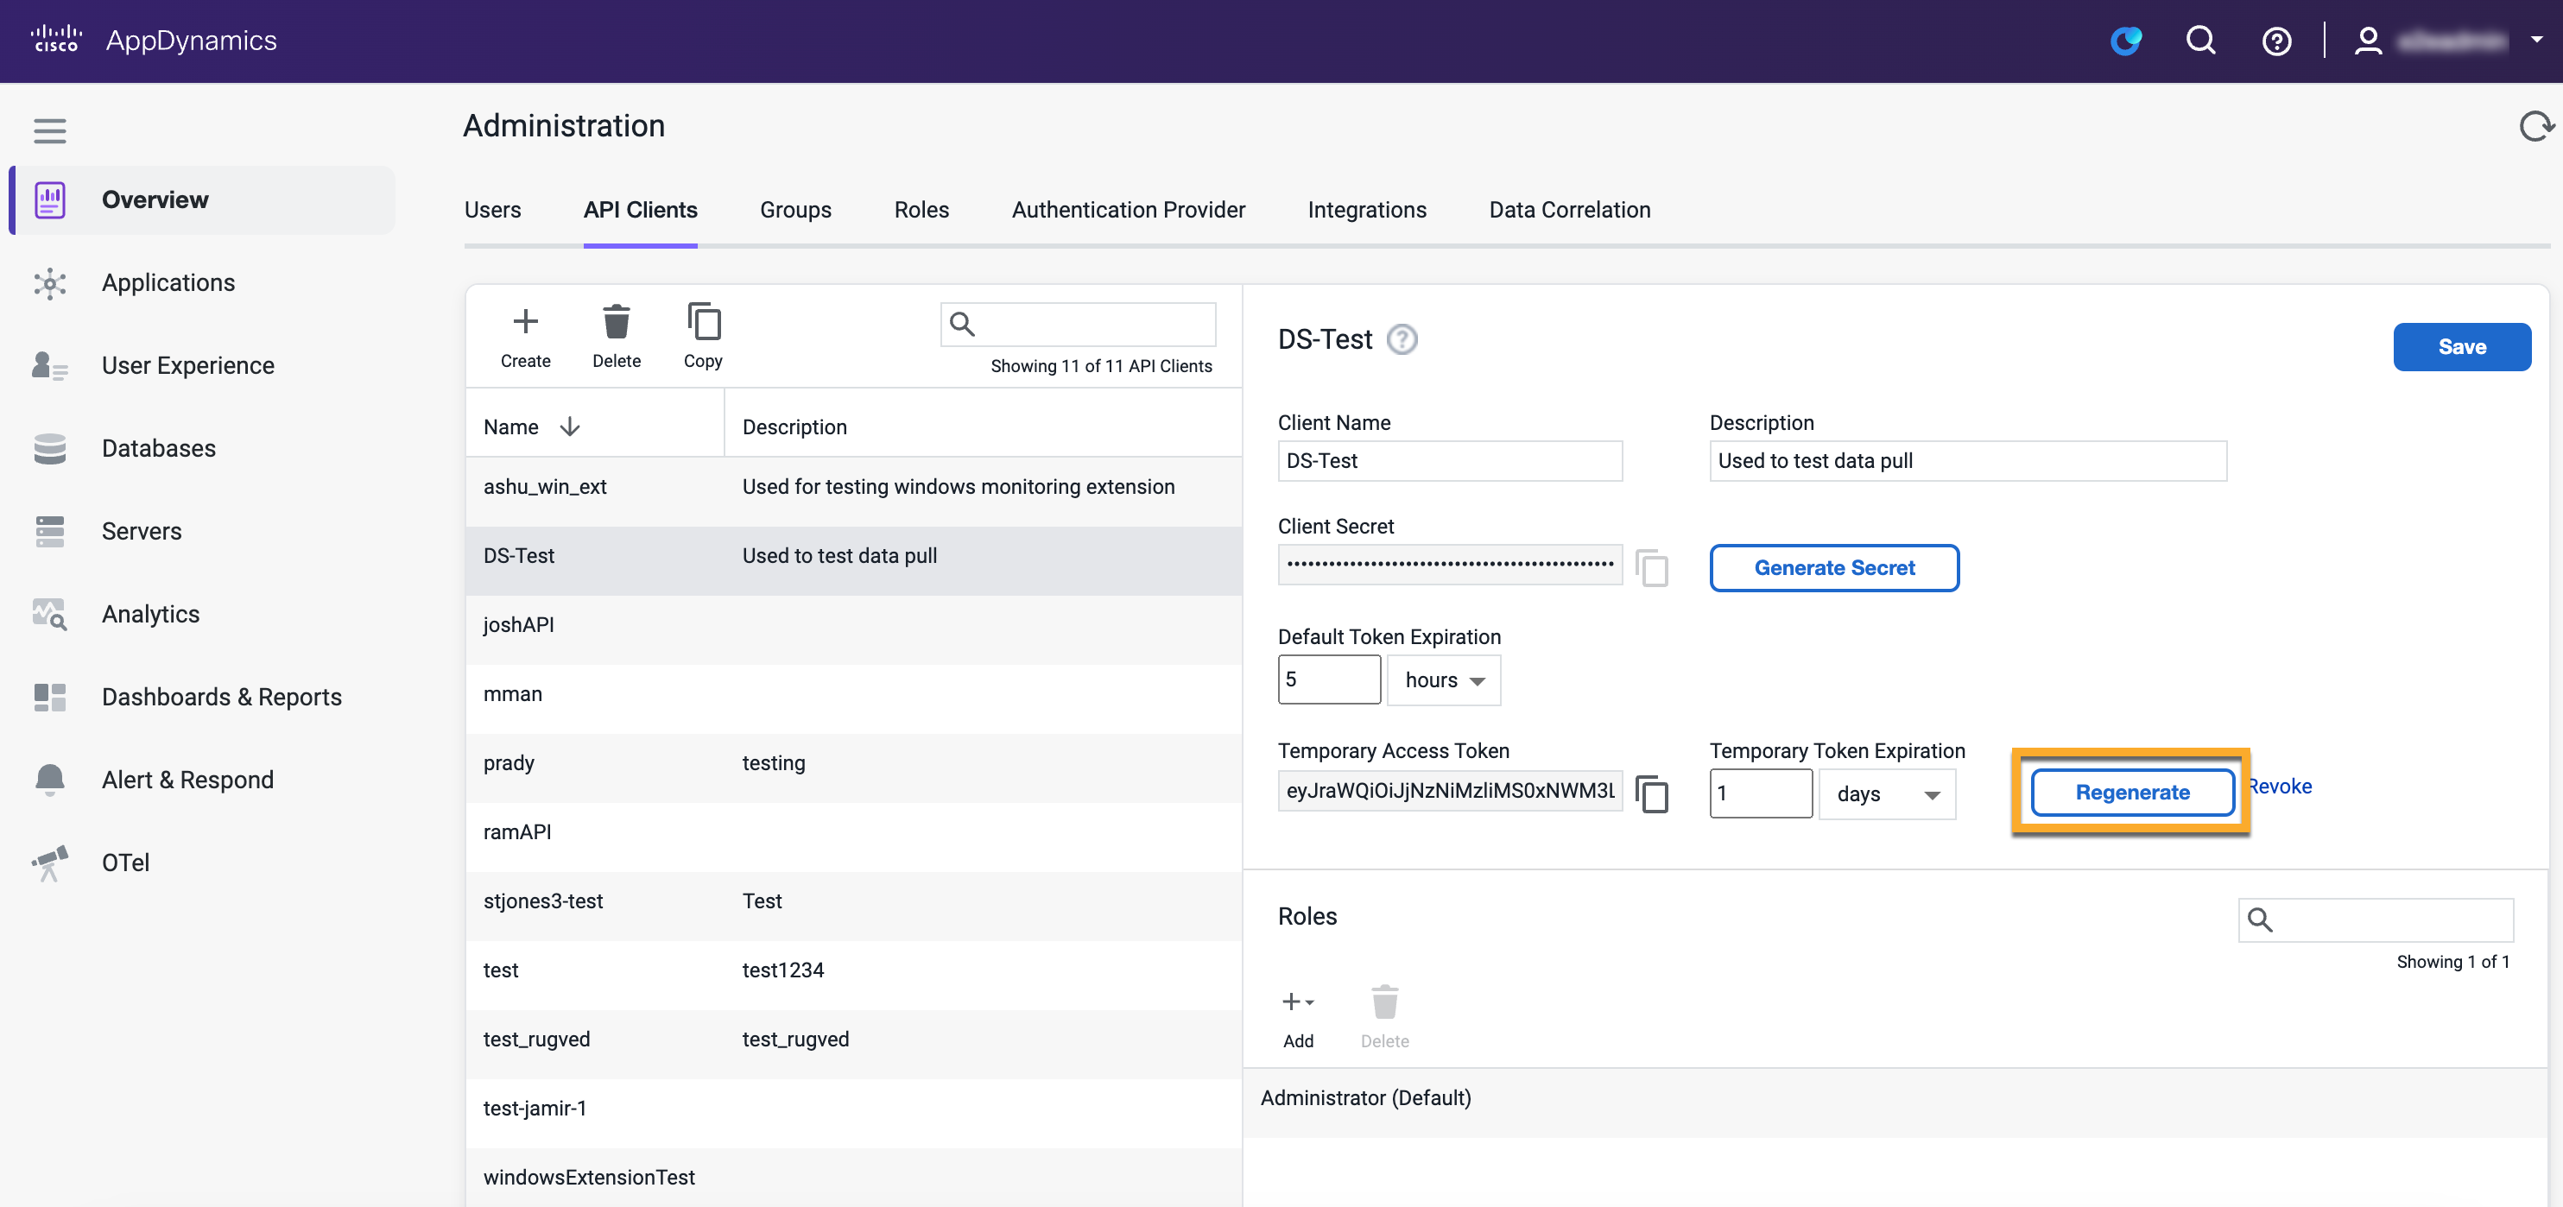Click the Create API client plus icon
2563x1207 pixels.
click(525, 321)
